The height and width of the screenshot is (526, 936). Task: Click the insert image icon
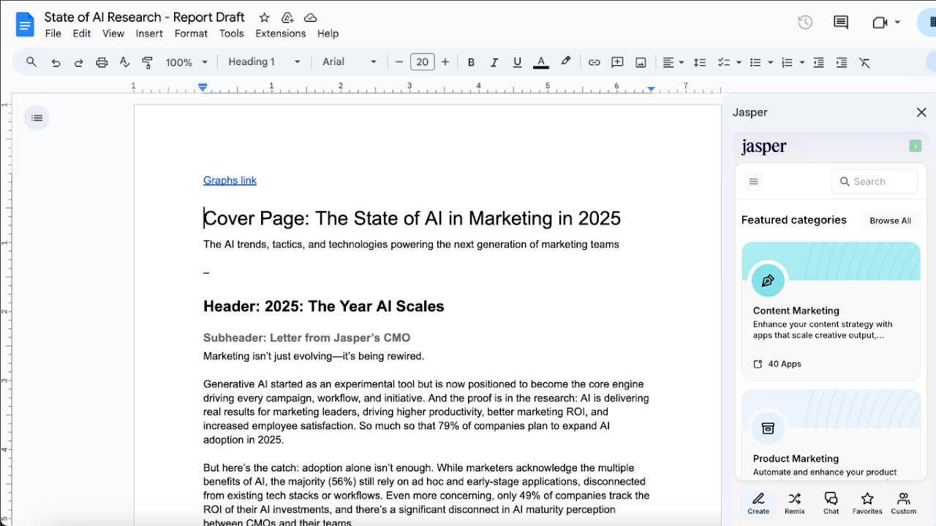click(x=641, y=62)
